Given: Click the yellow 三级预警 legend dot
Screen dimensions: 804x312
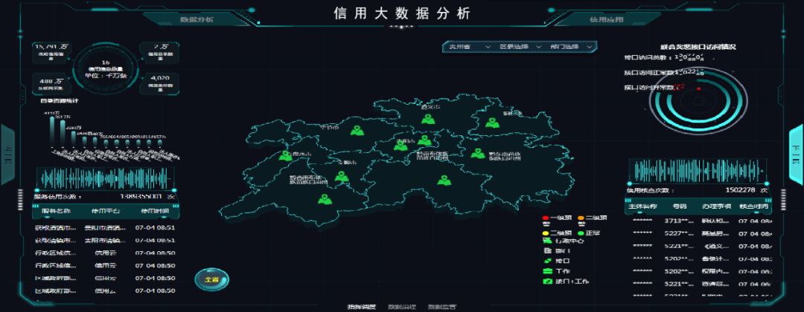Looking at the screenshot, I should click(546, 233).
